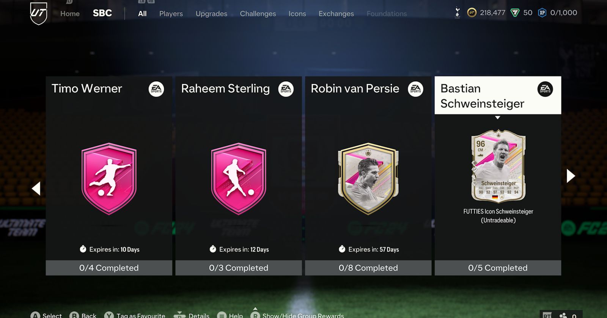Click the Ultimate Team shield logo
This screenshot has height=318, width=607.
pos(39,13)
